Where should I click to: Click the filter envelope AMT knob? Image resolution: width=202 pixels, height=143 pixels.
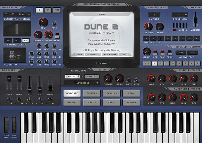[151, 78]
